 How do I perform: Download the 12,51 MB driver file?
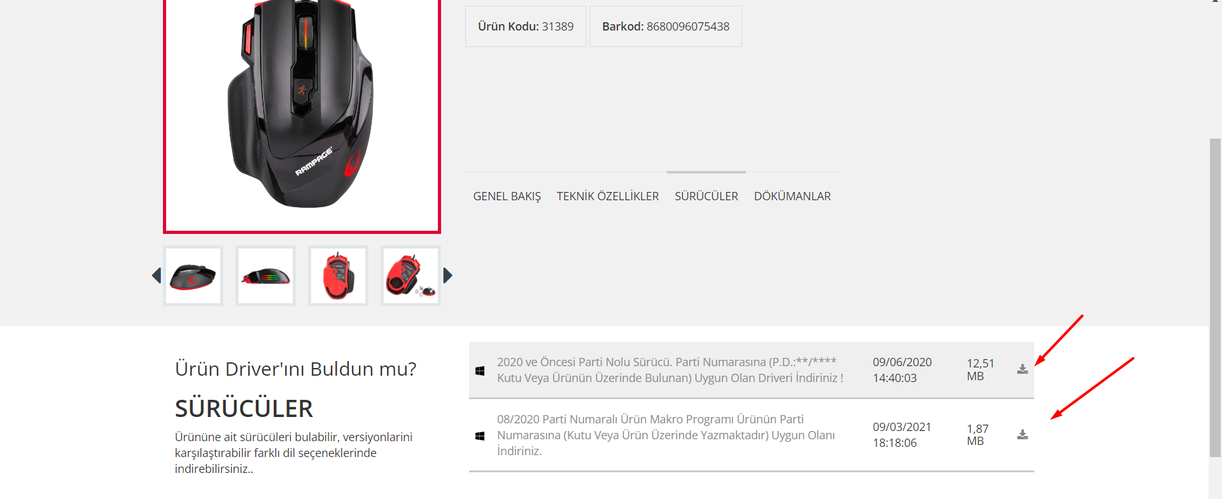tap(1022, 369)
